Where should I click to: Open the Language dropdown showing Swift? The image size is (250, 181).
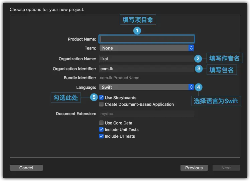146,87
